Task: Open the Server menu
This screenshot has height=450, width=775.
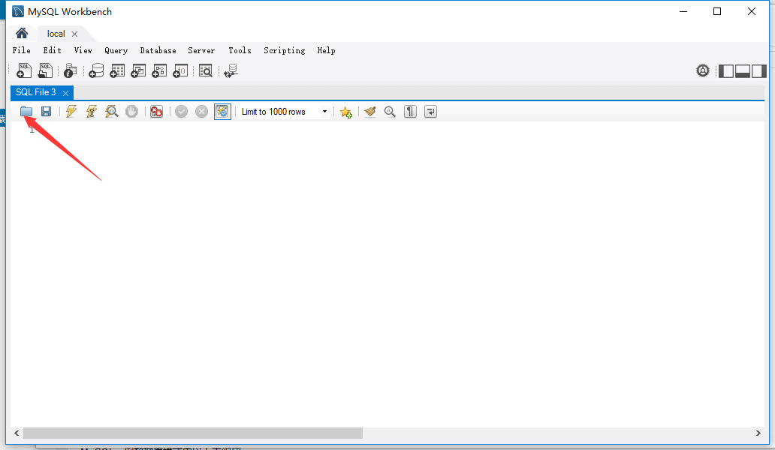Action: coord(201,50)
